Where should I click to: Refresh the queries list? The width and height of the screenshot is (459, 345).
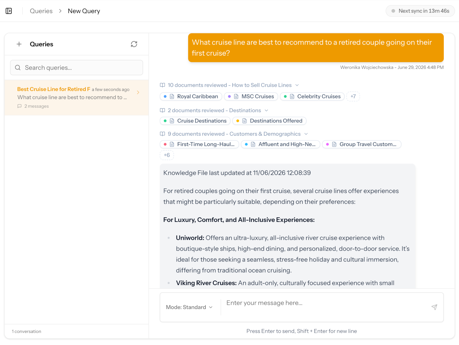click(134, 44)
